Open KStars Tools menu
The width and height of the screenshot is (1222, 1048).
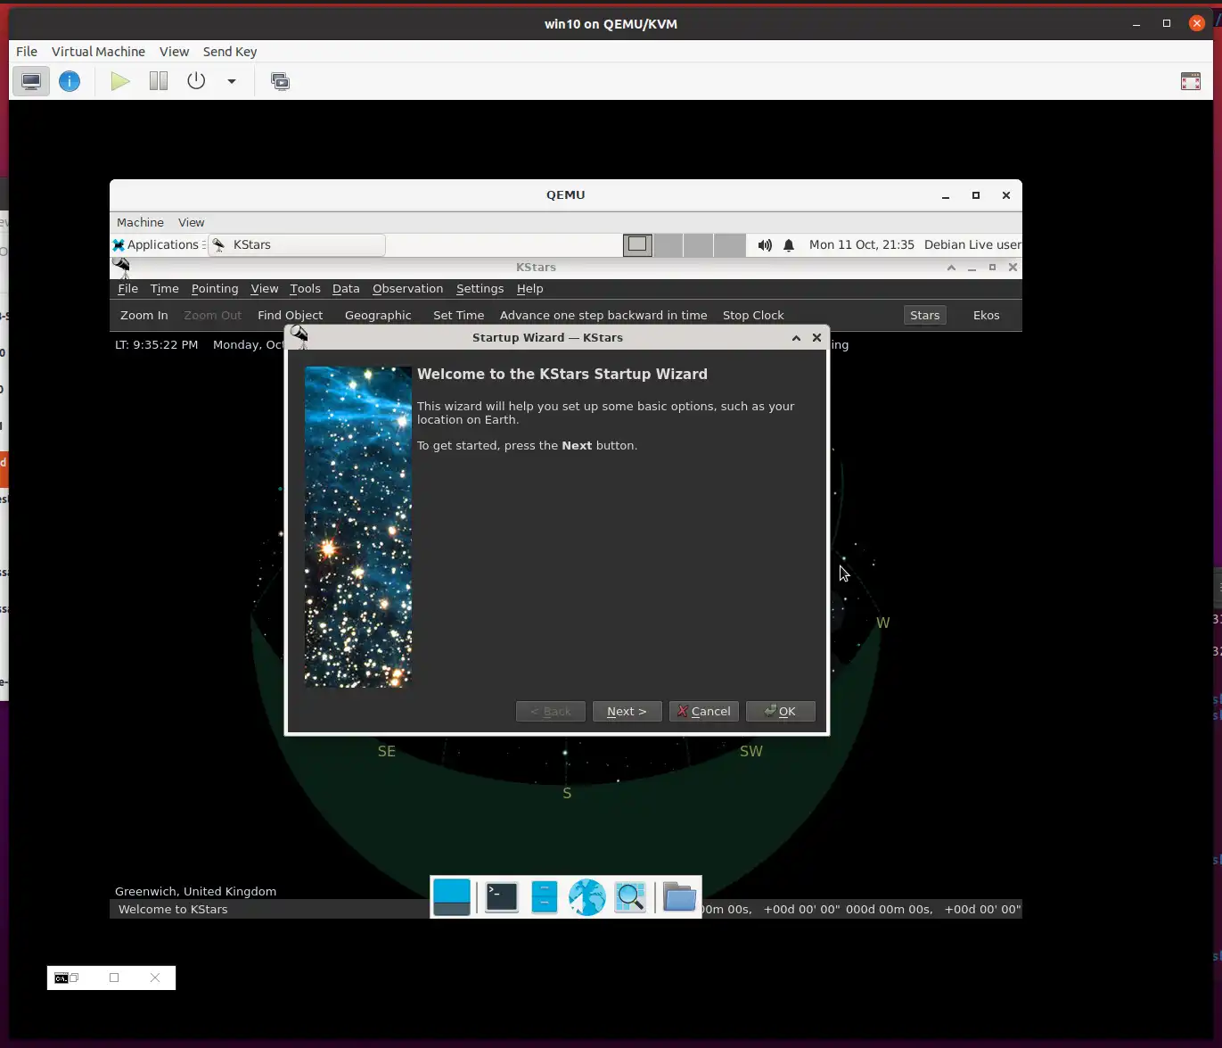click(x=305, y=288)
